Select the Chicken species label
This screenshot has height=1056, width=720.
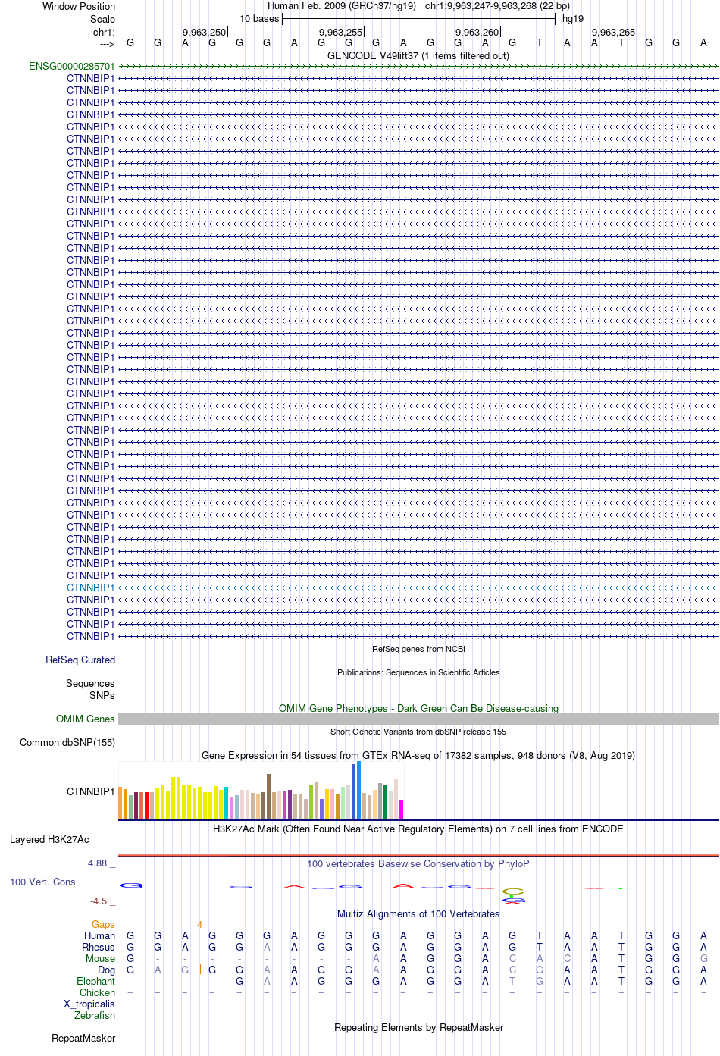coord(97,993)
